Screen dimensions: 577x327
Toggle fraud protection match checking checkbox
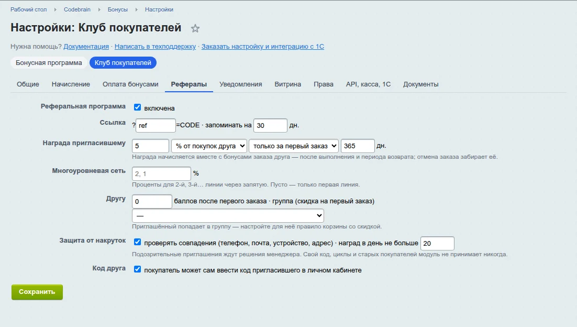coord(137,242)
